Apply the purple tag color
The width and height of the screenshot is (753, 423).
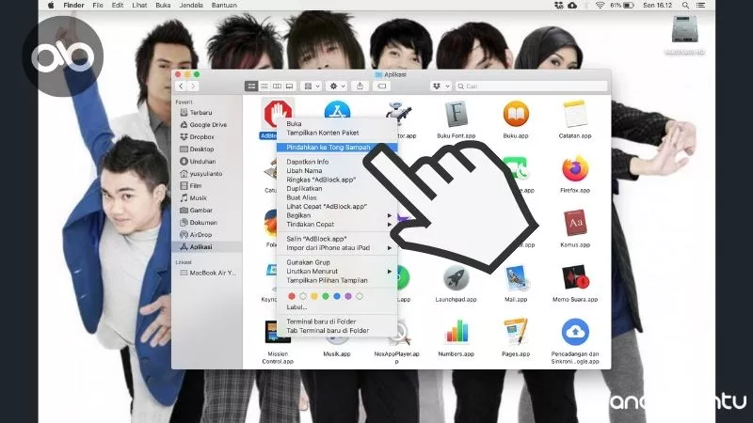(x=348, y=296)
